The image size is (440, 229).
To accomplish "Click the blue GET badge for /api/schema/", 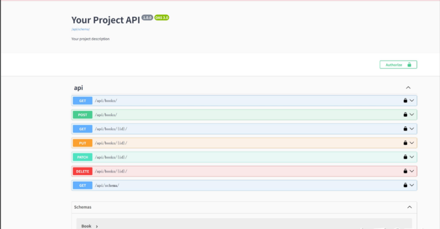I will (x=82, y=185).
